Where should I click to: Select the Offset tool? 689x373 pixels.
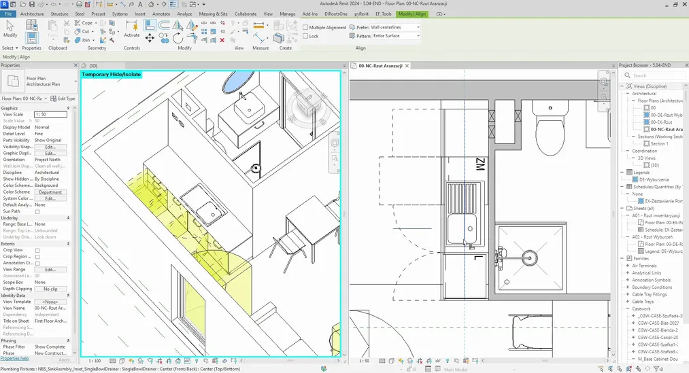click(165, 25)
